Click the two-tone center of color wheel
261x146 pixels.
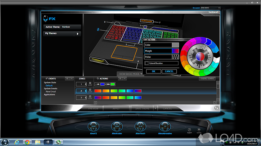pos(200,56)
